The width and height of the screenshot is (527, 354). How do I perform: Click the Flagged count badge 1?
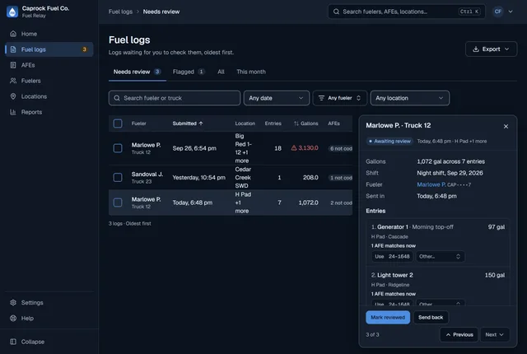point(201,72)
